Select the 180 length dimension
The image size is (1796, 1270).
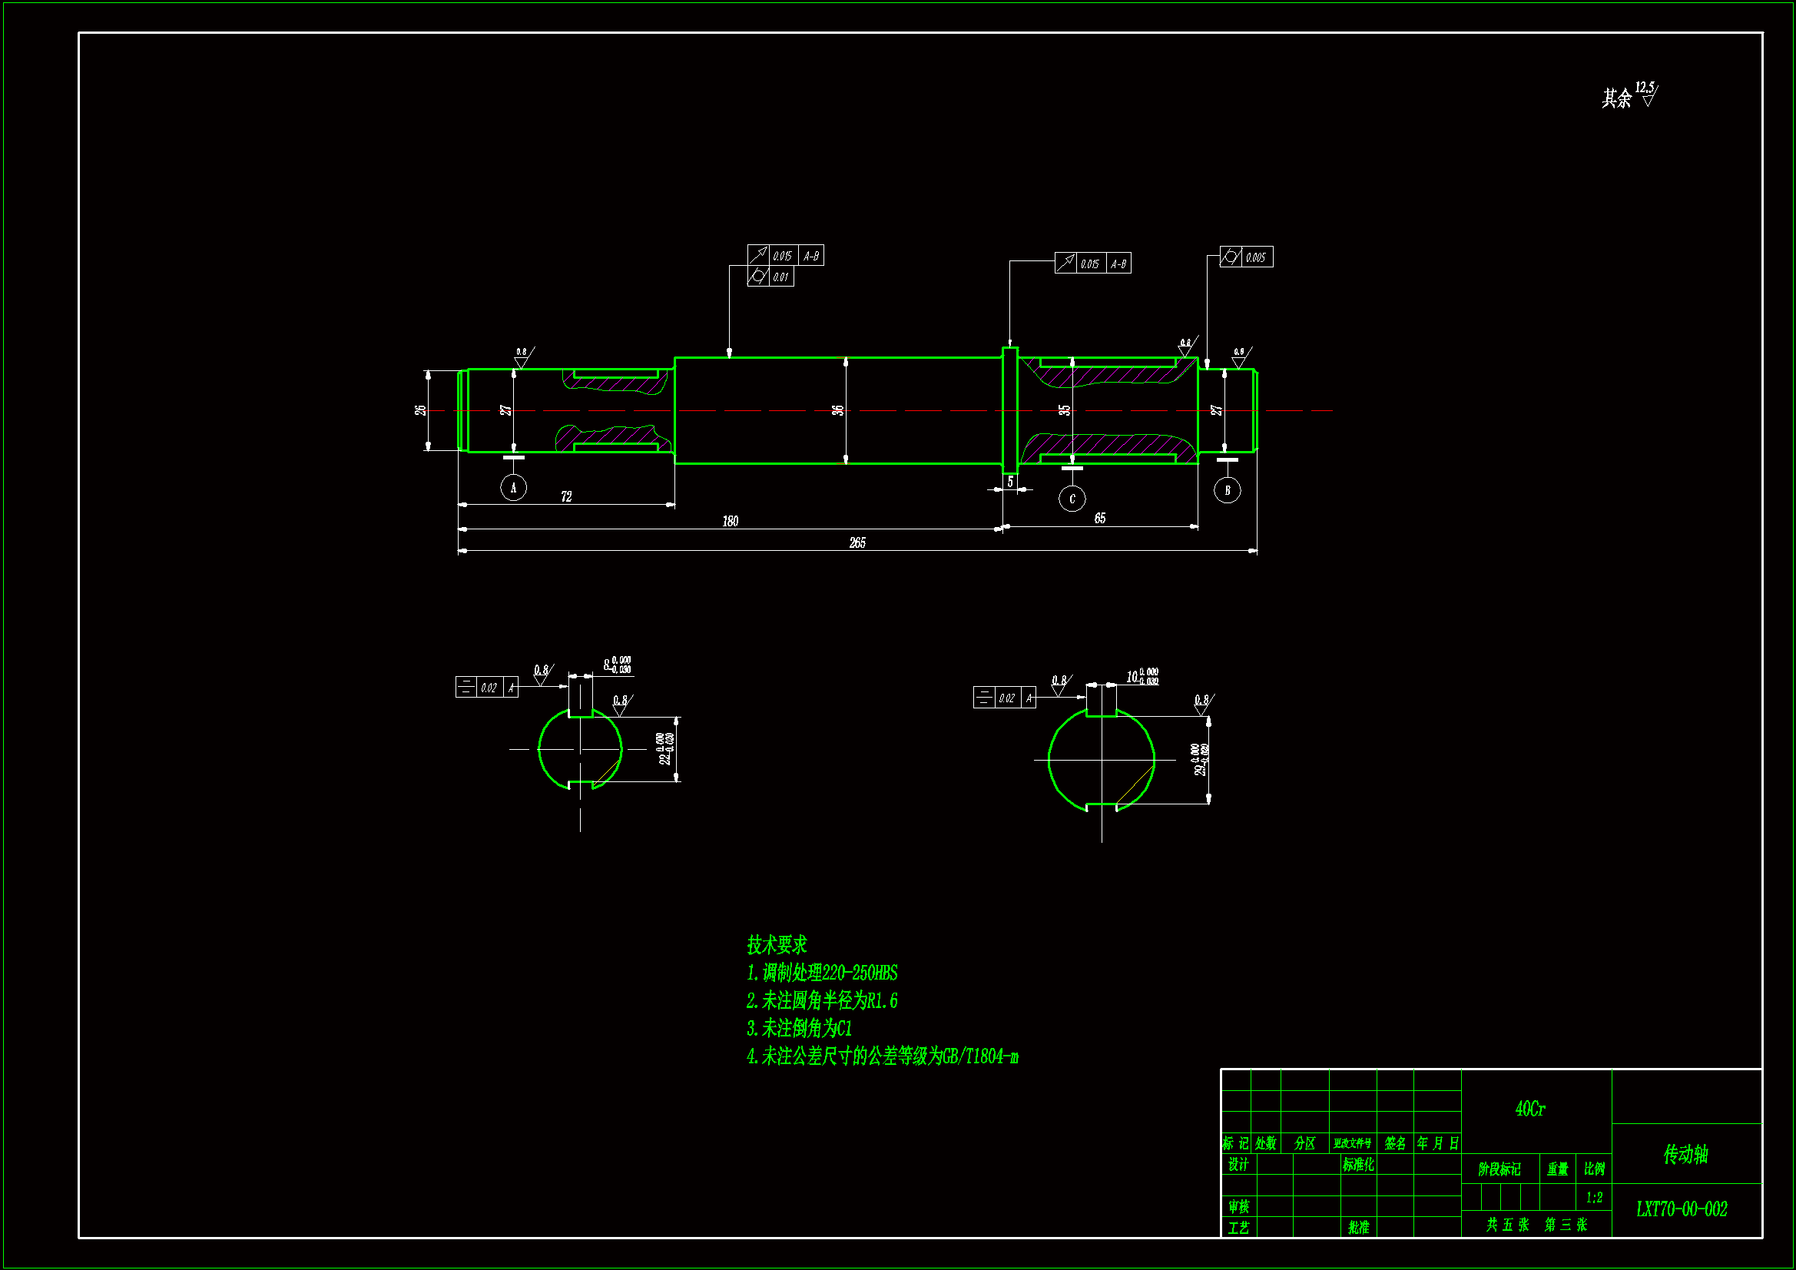[x=730, y=521]
